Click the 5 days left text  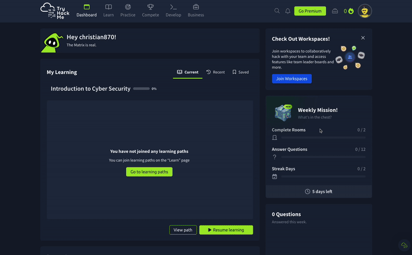coord(322,192)
